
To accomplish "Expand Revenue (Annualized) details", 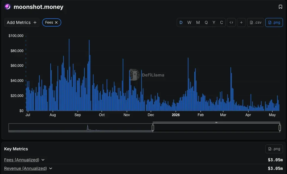I will click(x=51, y=168).
